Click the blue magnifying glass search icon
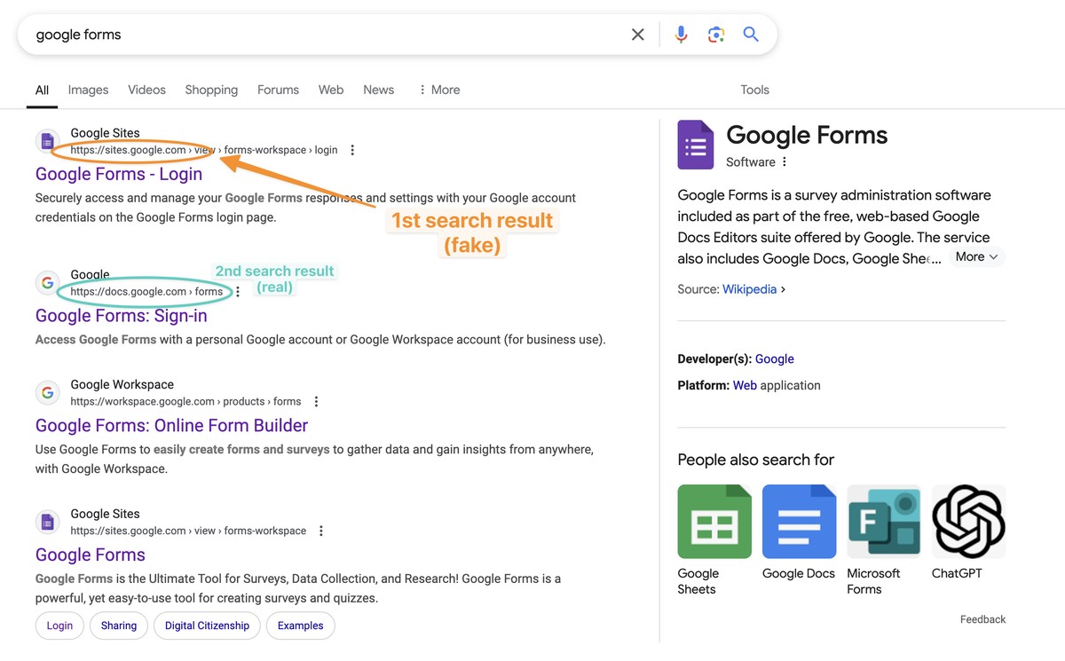The image size is (1065, 661). 751,35
